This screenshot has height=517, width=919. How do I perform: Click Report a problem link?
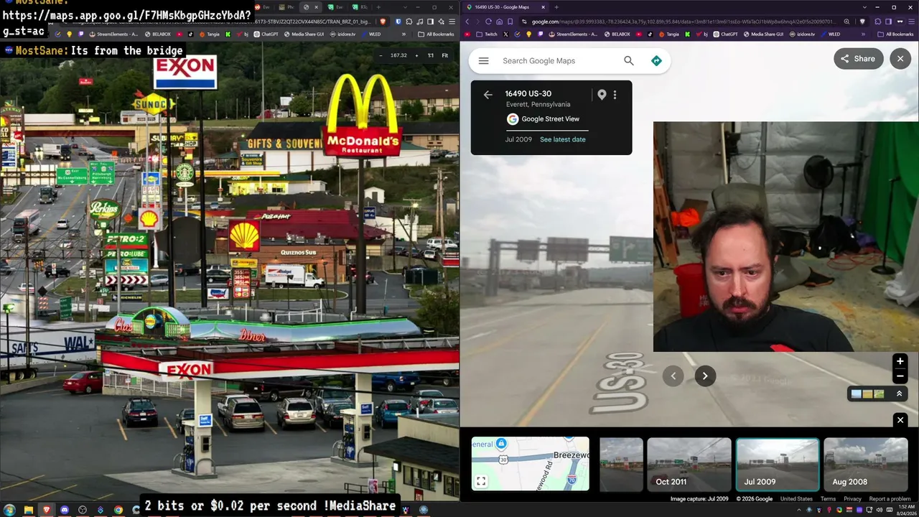pos(890,499)
